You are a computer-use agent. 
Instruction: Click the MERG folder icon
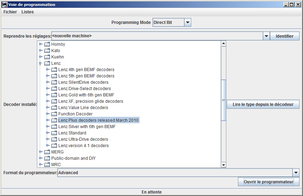pyautogui.click(x=47, y=152)
